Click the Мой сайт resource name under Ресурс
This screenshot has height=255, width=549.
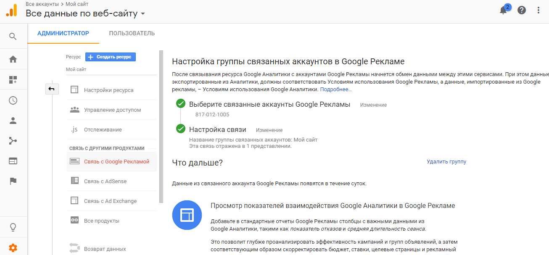(76, 69)
